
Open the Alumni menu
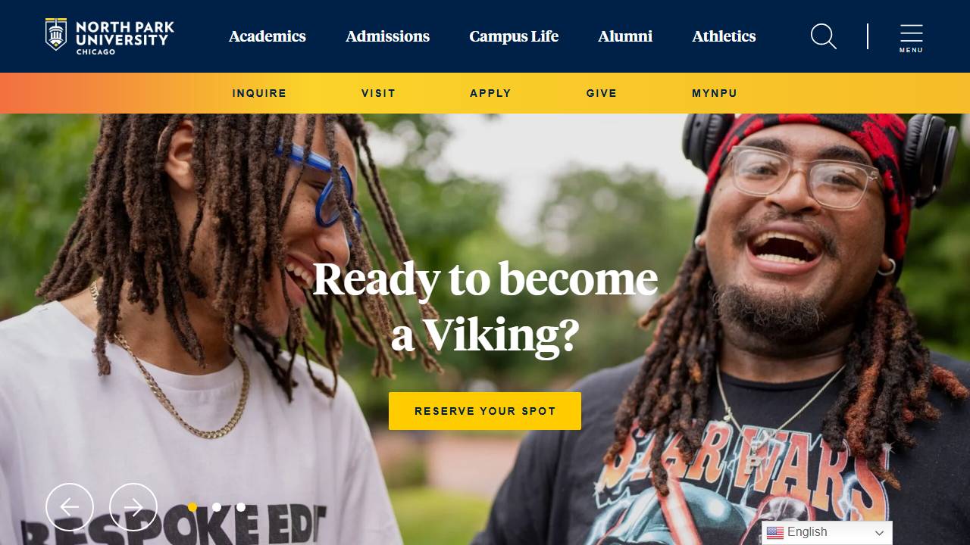click(625, 36)
